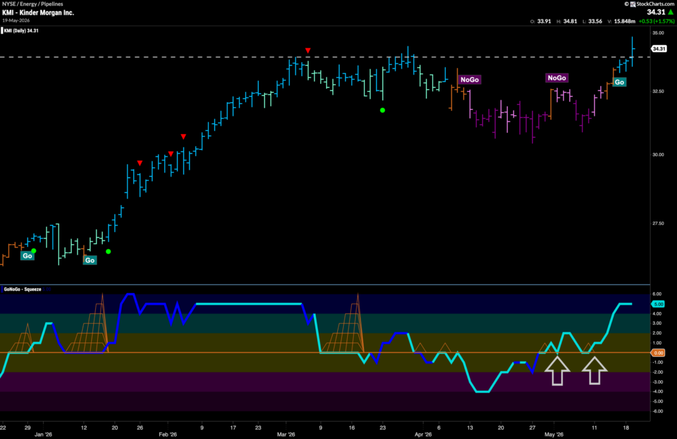677x439 pixels.
Task: Click the 19-May-2026 date text
Action: click(16, 20)
